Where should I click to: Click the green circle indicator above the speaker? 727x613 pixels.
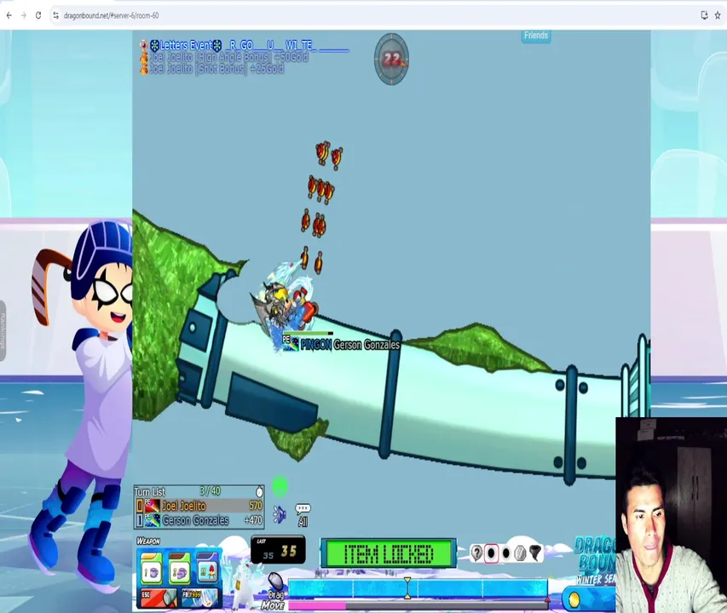[x=280, y=486]
